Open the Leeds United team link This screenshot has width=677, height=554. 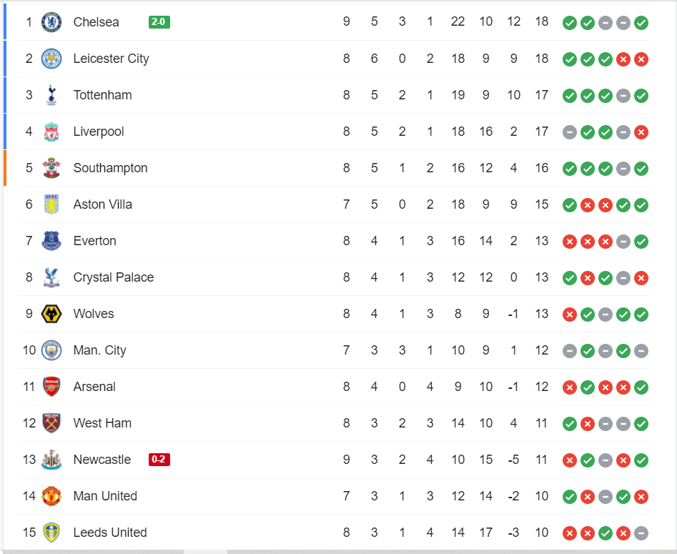click(110, 533)
